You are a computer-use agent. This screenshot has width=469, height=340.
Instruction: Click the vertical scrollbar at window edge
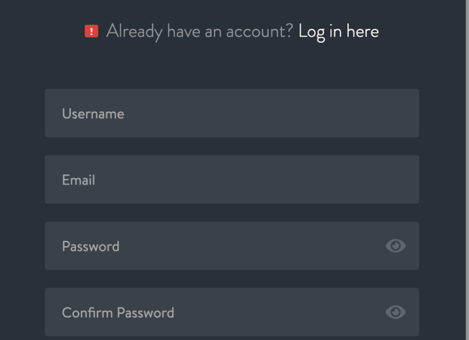(x=467, y=170)
